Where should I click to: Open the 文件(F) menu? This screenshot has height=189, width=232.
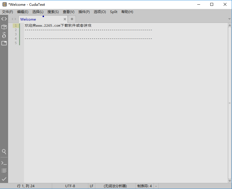click(x=7, y=12)
